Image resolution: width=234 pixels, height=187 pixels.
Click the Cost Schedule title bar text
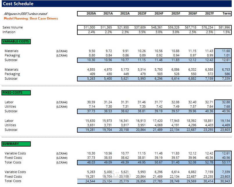pos(18,4)
